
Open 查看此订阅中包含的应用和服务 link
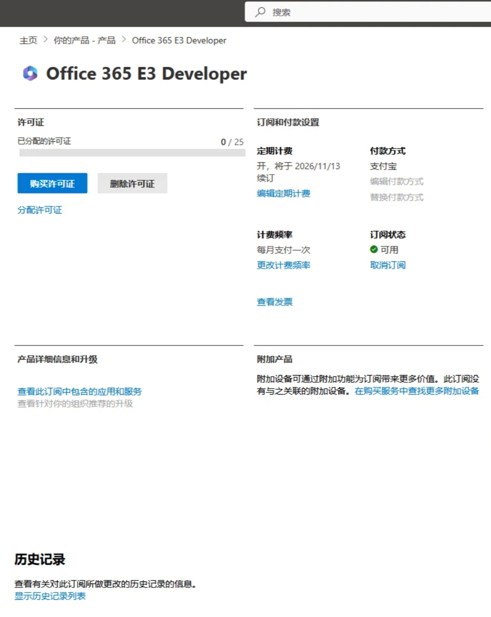pos(80,391)
